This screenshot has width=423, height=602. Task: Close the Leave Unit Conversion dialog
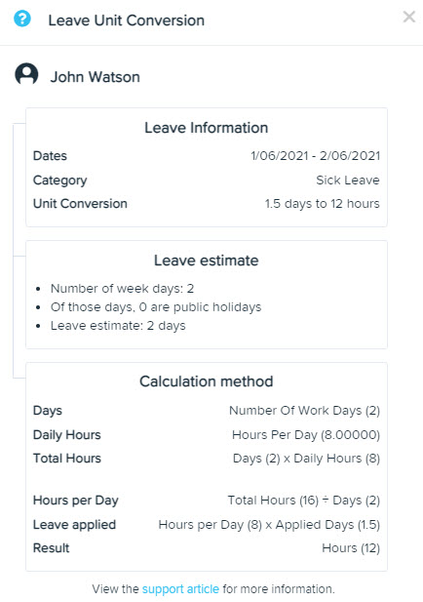[x=409, y=17]
